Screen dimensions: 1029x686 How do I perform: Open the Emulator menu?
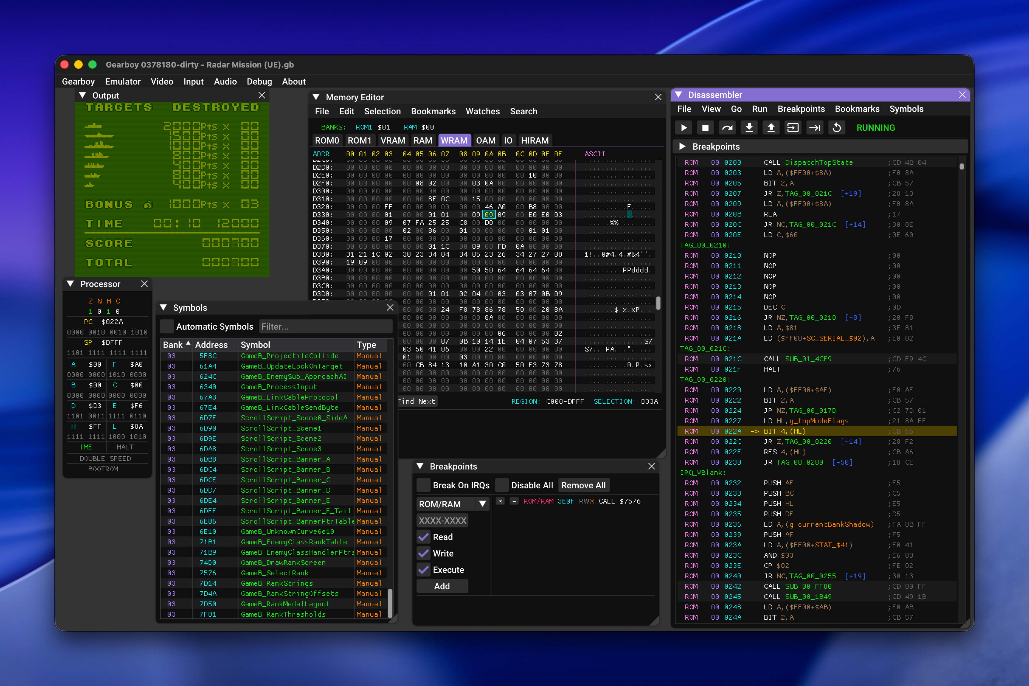(123, 81)
